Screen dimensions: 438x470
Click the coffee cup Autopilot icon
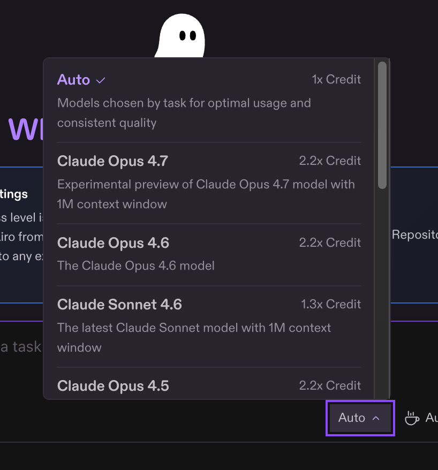[412, 418]
